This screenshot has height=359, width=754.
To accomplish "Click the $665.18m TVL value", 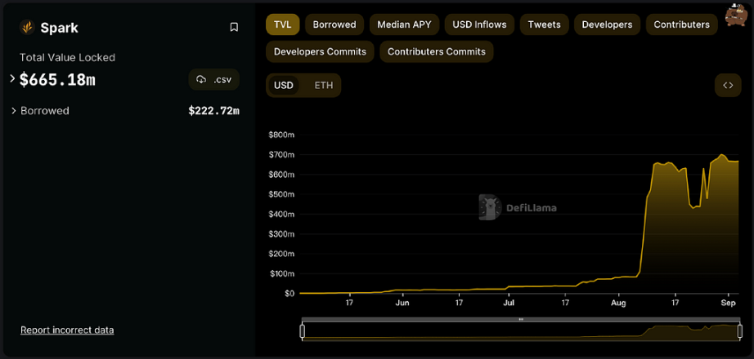I will pyautogui.click(x=57, y=80).
